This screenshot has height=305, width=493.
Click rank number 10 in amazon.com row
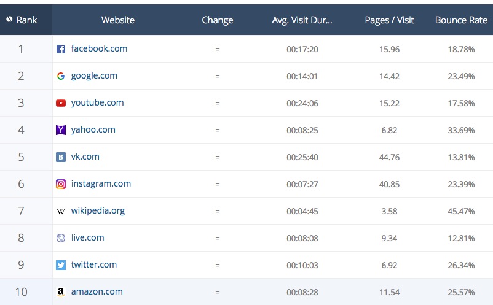tap(21, 292)
